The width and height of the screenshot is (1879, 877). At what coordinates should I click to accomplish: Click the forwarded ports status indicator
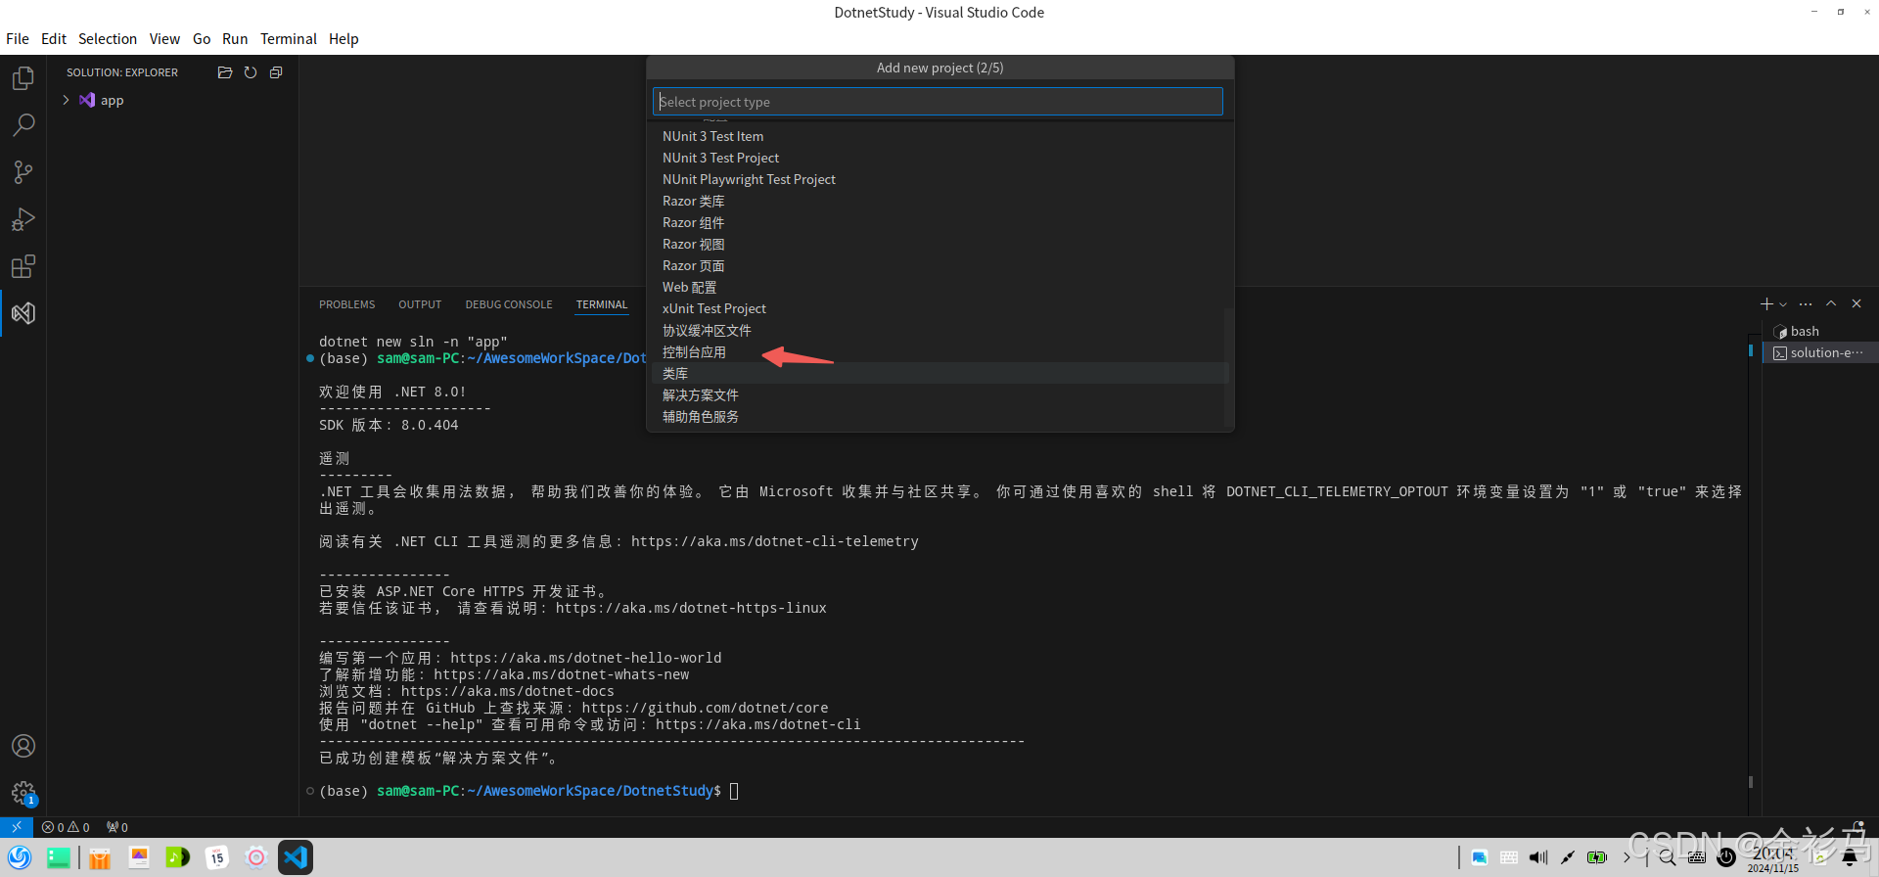click(117, 827)
